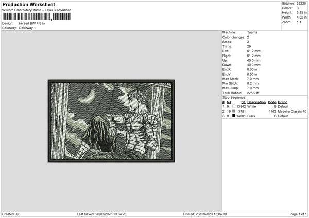Click the Trims value 29
309x218 pixels.
pos(249,46)
